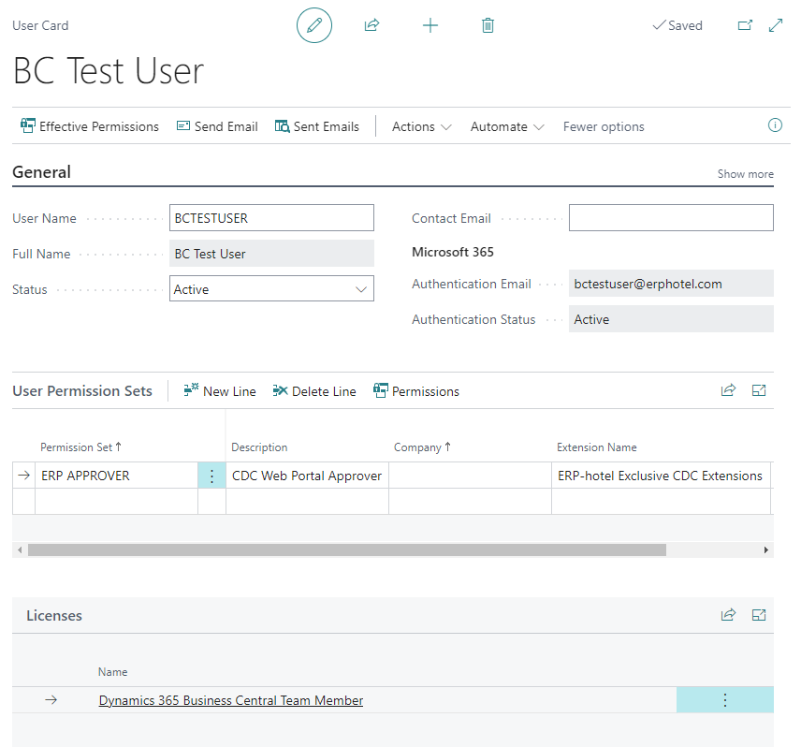Click Fewer options
Screen dimensions: 801x747
tap(604, 126)
